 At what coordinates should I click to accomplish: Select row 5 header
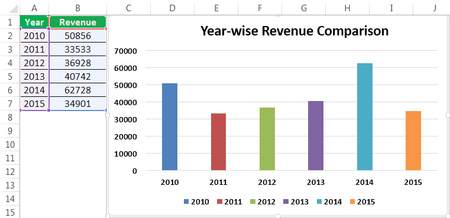[10, 77]
